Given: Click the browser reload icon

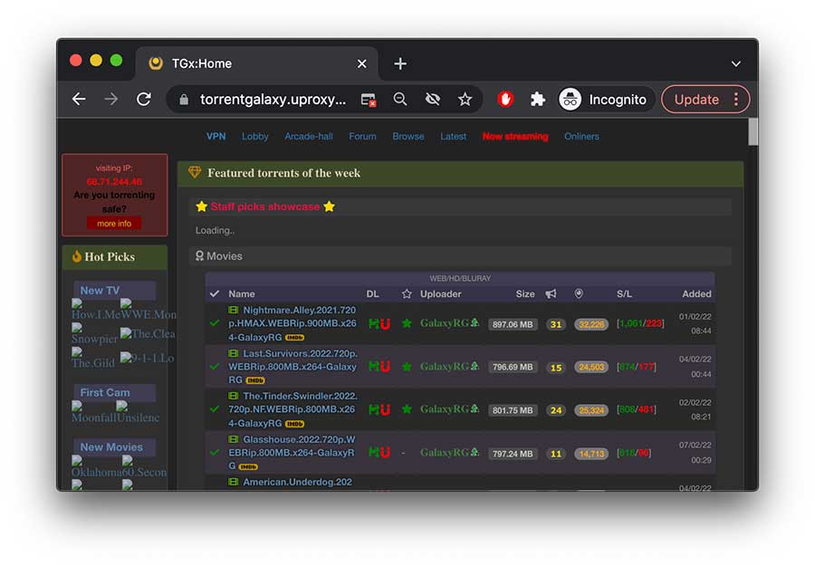Looking at the screenshot, I should [x=143, y=100].
